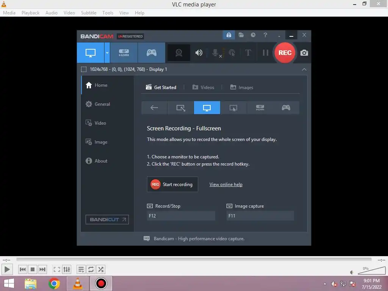Viewport: 388px width, 291px height.
Task: Click VLC next media button
Action: click(x=42, y=269)
